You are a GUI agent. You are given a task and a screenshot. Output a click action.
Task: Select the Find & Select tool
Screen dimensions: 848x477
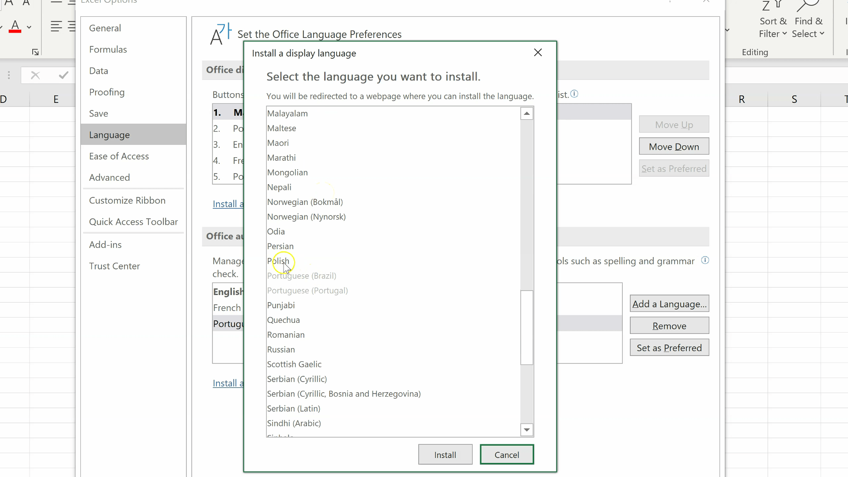pos(809,20)
